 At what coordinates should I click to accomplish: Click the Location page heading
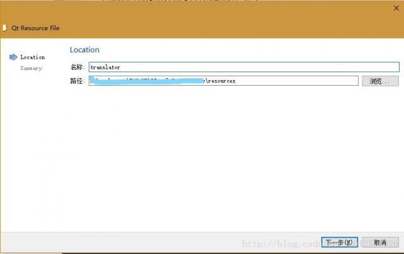pos(85,50)
